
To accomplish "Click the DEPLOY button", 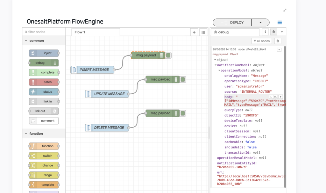I will point(232,23).
